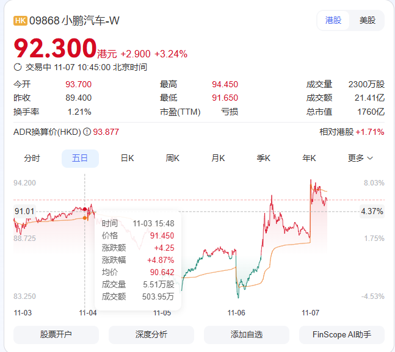The height and width of the screenshot is (352, 395).
Task: Click the -4.53% right axis label
Action: [373, 296]
